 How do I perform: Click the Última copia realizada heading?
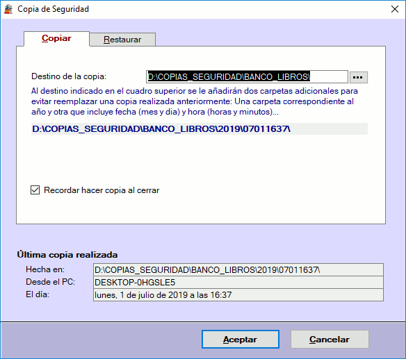tap(67, 255)
